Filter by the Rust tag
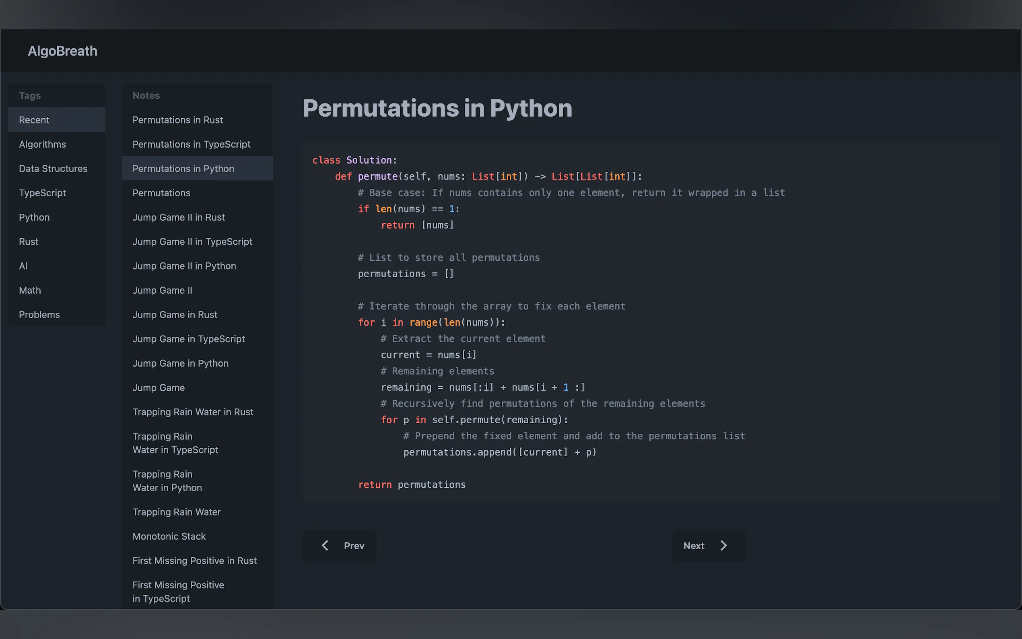Image resolution: width=1022 pixels, height=639 pixels. (29, 242)
